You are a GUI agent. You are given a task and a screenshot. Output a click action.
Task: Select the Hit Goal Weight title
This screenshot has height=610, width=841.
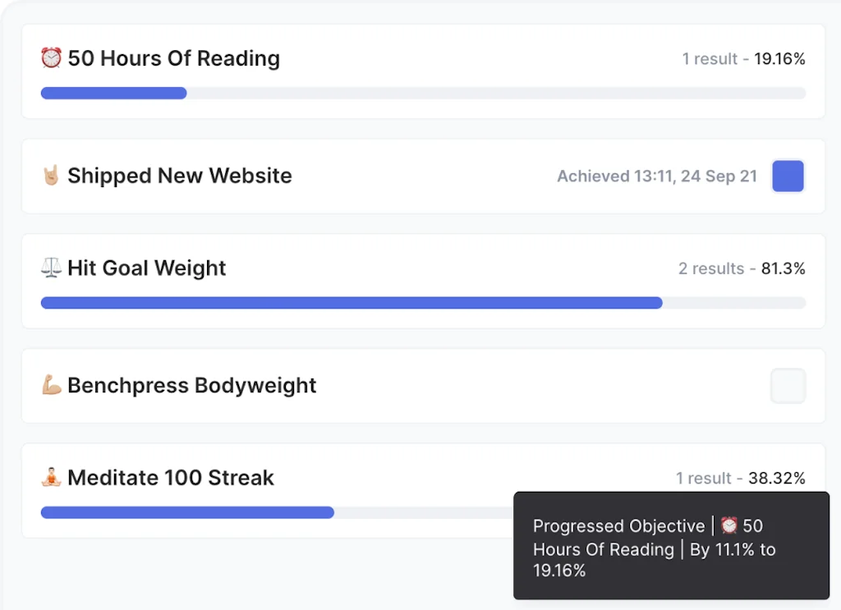146,268
